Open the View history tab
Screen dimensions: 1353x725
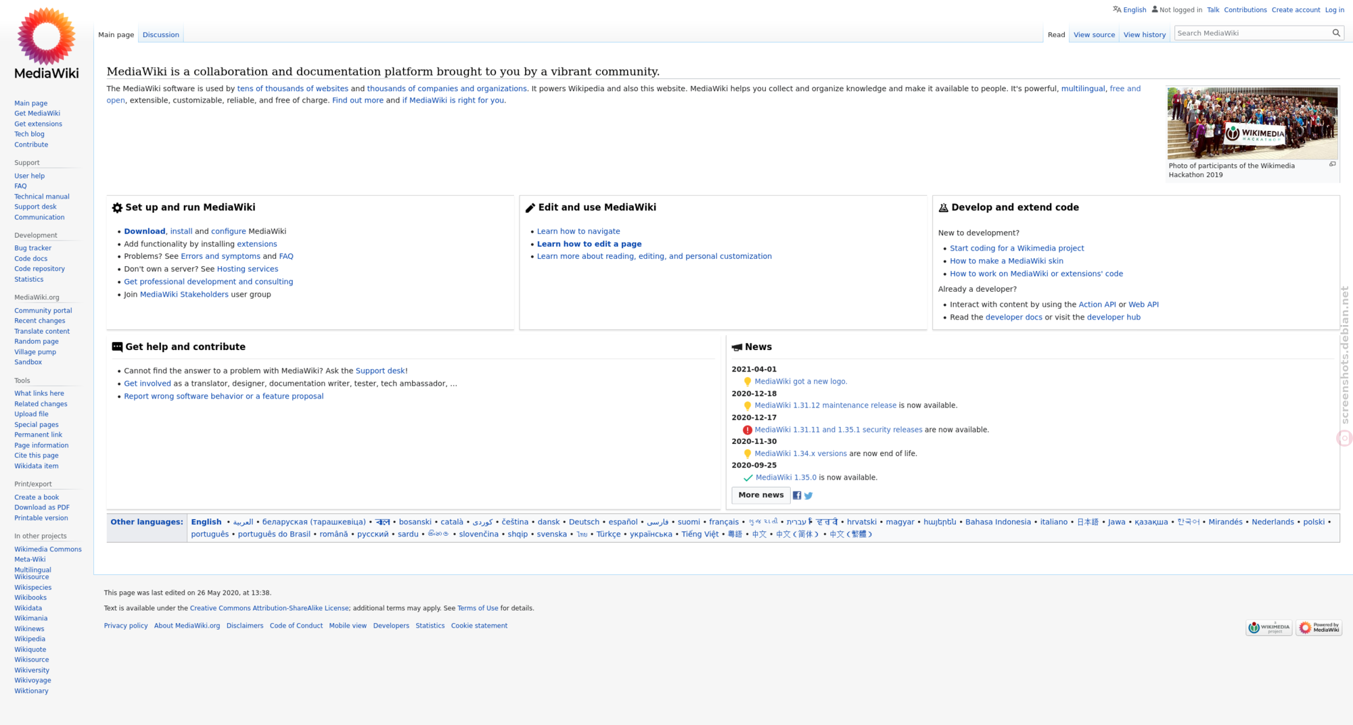[1145, 34]
